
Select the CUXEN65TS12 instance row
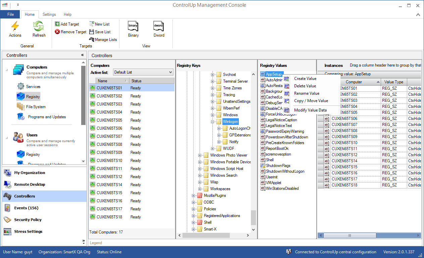369,155
